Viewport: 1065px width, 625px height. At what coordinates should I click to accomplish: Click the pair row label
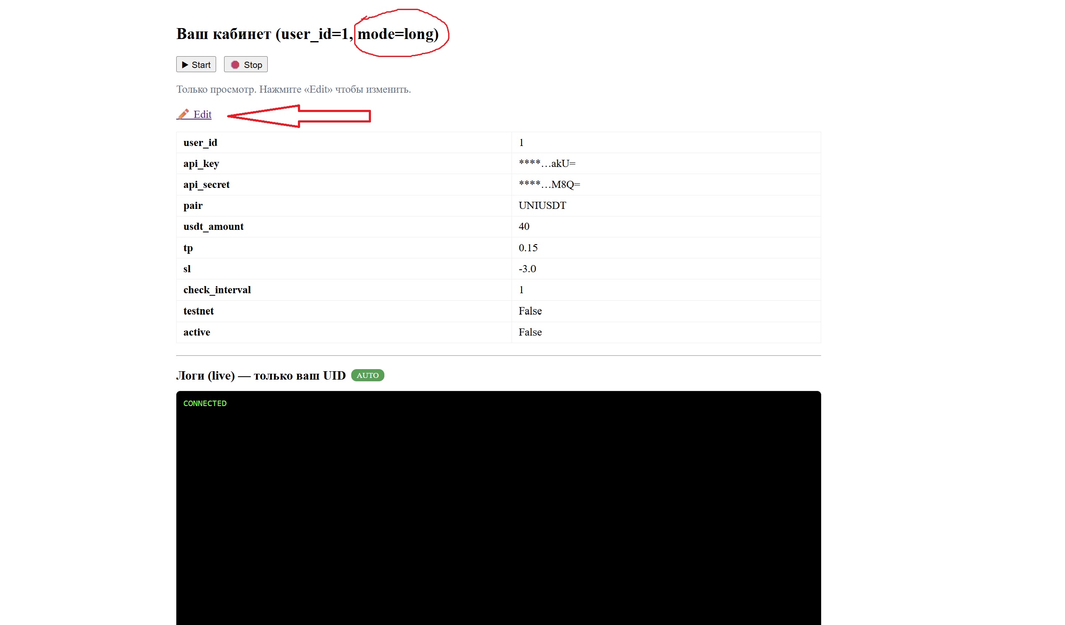coord(193,206)
